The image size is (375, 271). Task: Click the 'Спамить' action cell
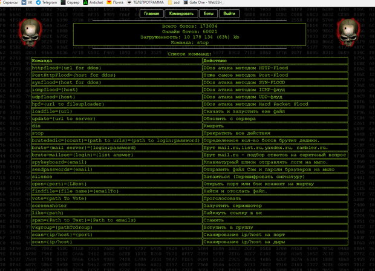coord(275,220)
